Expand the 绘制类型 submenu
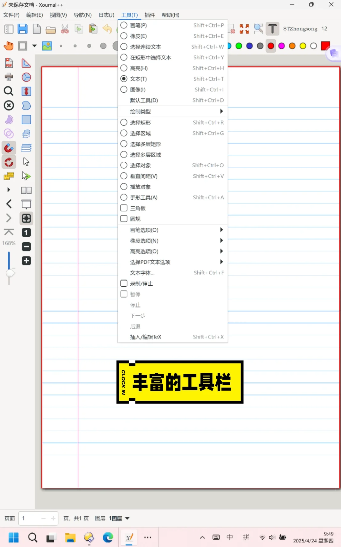 [x=172, y=111]
